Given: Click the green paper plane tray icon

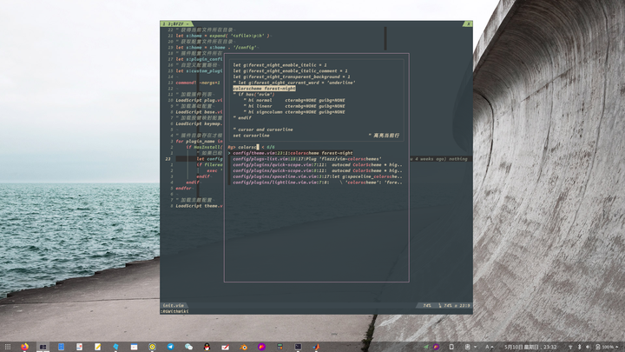Looking at the screenshot, I should coord(426,347).
